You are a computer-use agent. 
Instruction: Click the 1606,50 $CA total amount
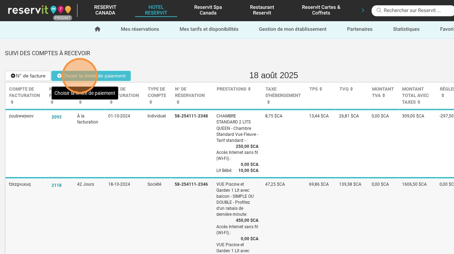(414, 184)
